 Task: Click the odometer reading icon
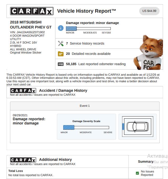(x=61, y=64)
